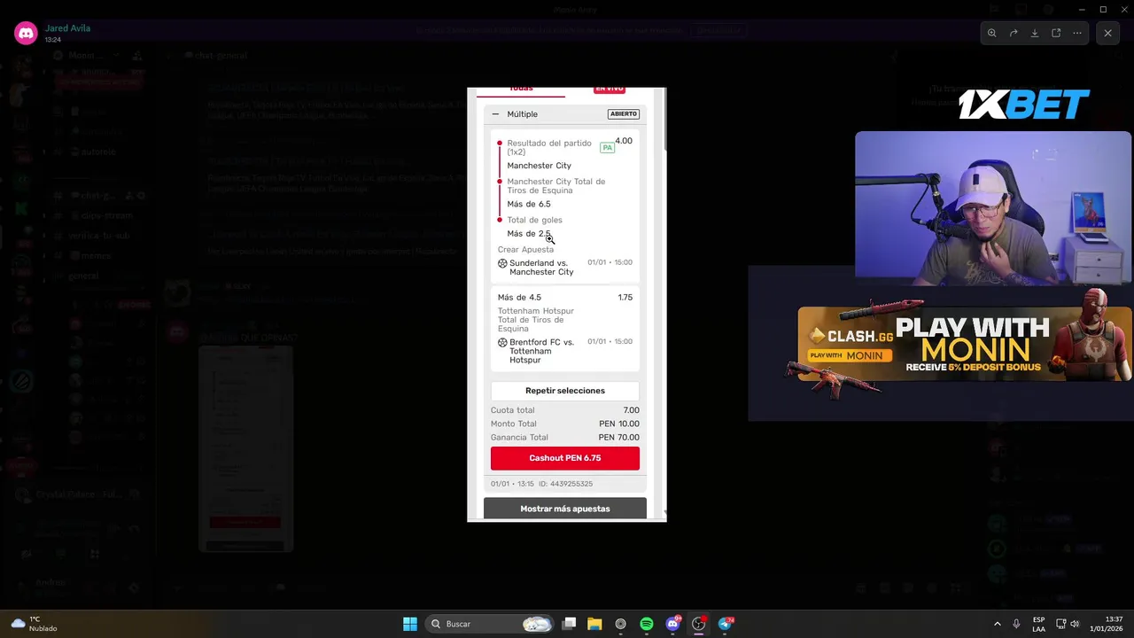This screenshot has height=638, width=1134.
Task: Click the Crear Apuesta label
Action: click(525, 250)
